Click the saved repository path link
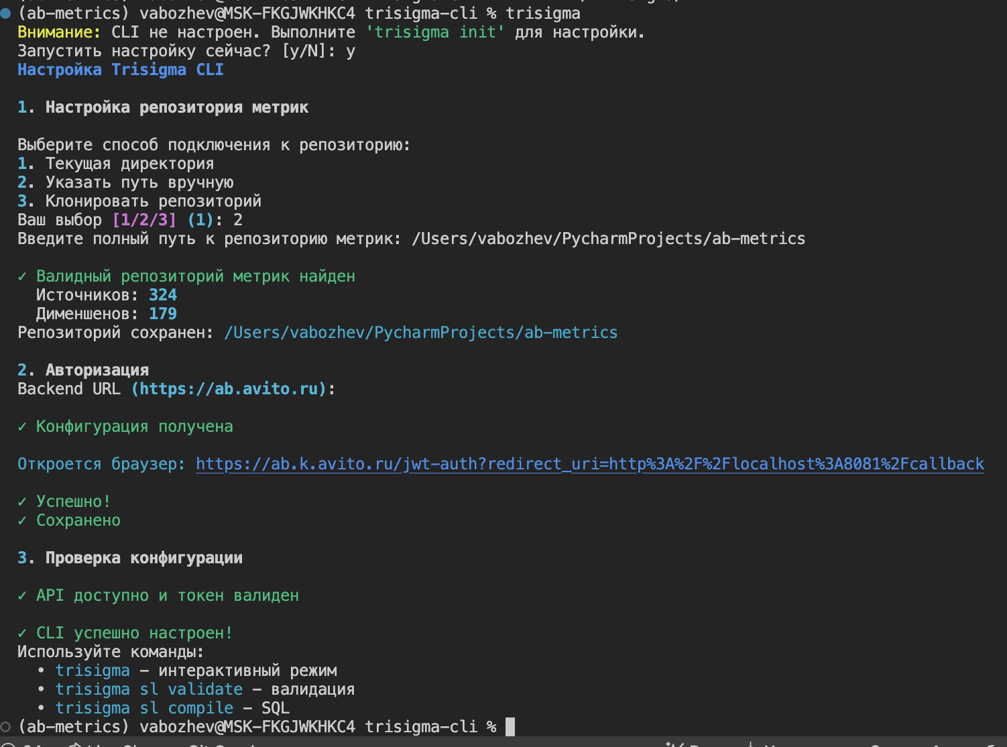This screenshot has height=747, width=1007. point(420,332)
